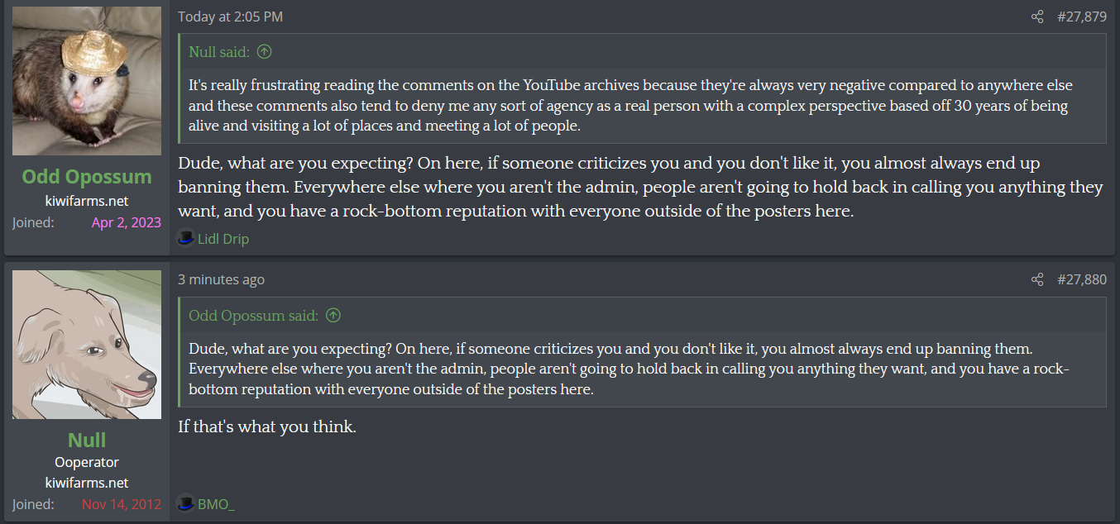Click top hat reaction icon beside BMO_
Screen dimensions: 1120x524
click(x=185, y=503)
